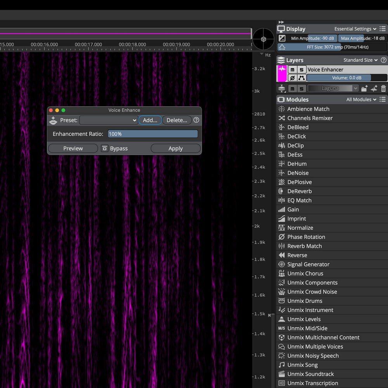Open the Preset dropdown in Voice Enhance

[x=109, y=120]
